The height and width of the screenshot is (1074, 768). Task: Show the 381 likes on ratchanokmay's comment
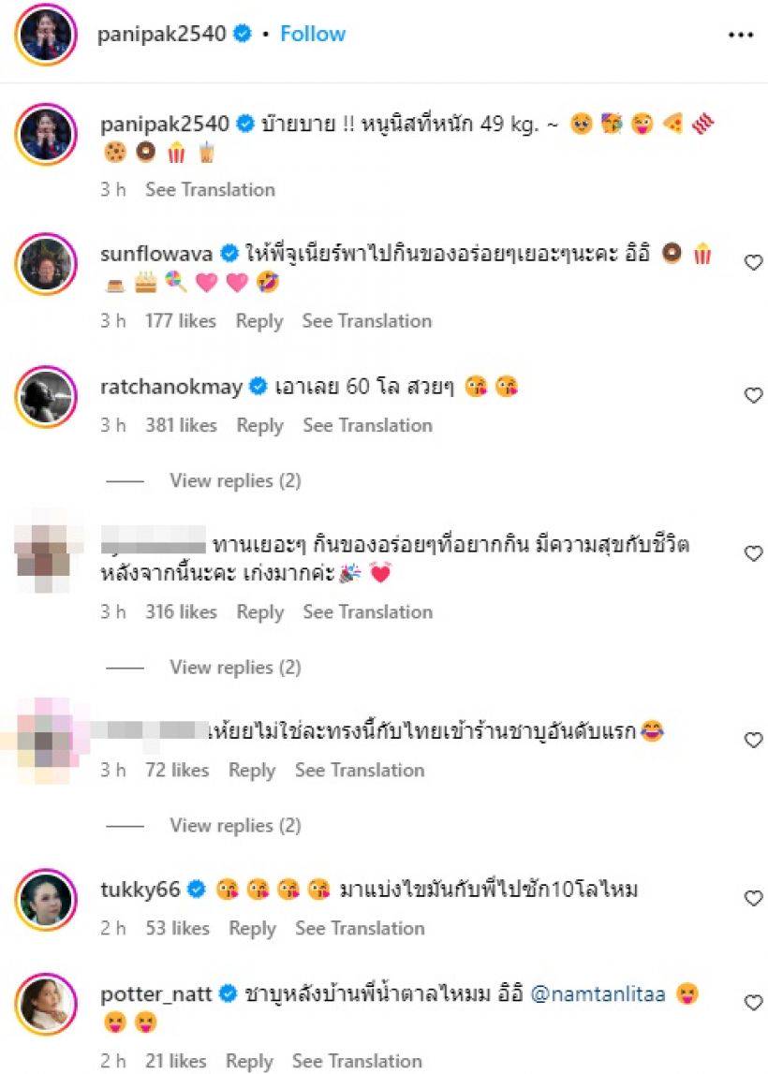point(181,425)
